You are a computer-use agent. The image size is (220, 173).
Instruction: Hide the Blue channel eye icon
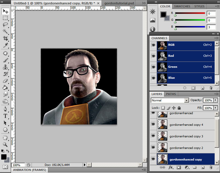[x=154, y=78]
